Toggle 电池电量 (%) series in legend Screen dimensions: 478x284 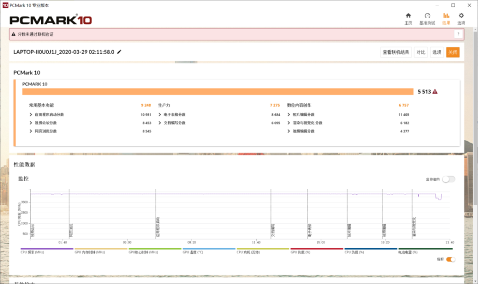[x=425, y=251]
